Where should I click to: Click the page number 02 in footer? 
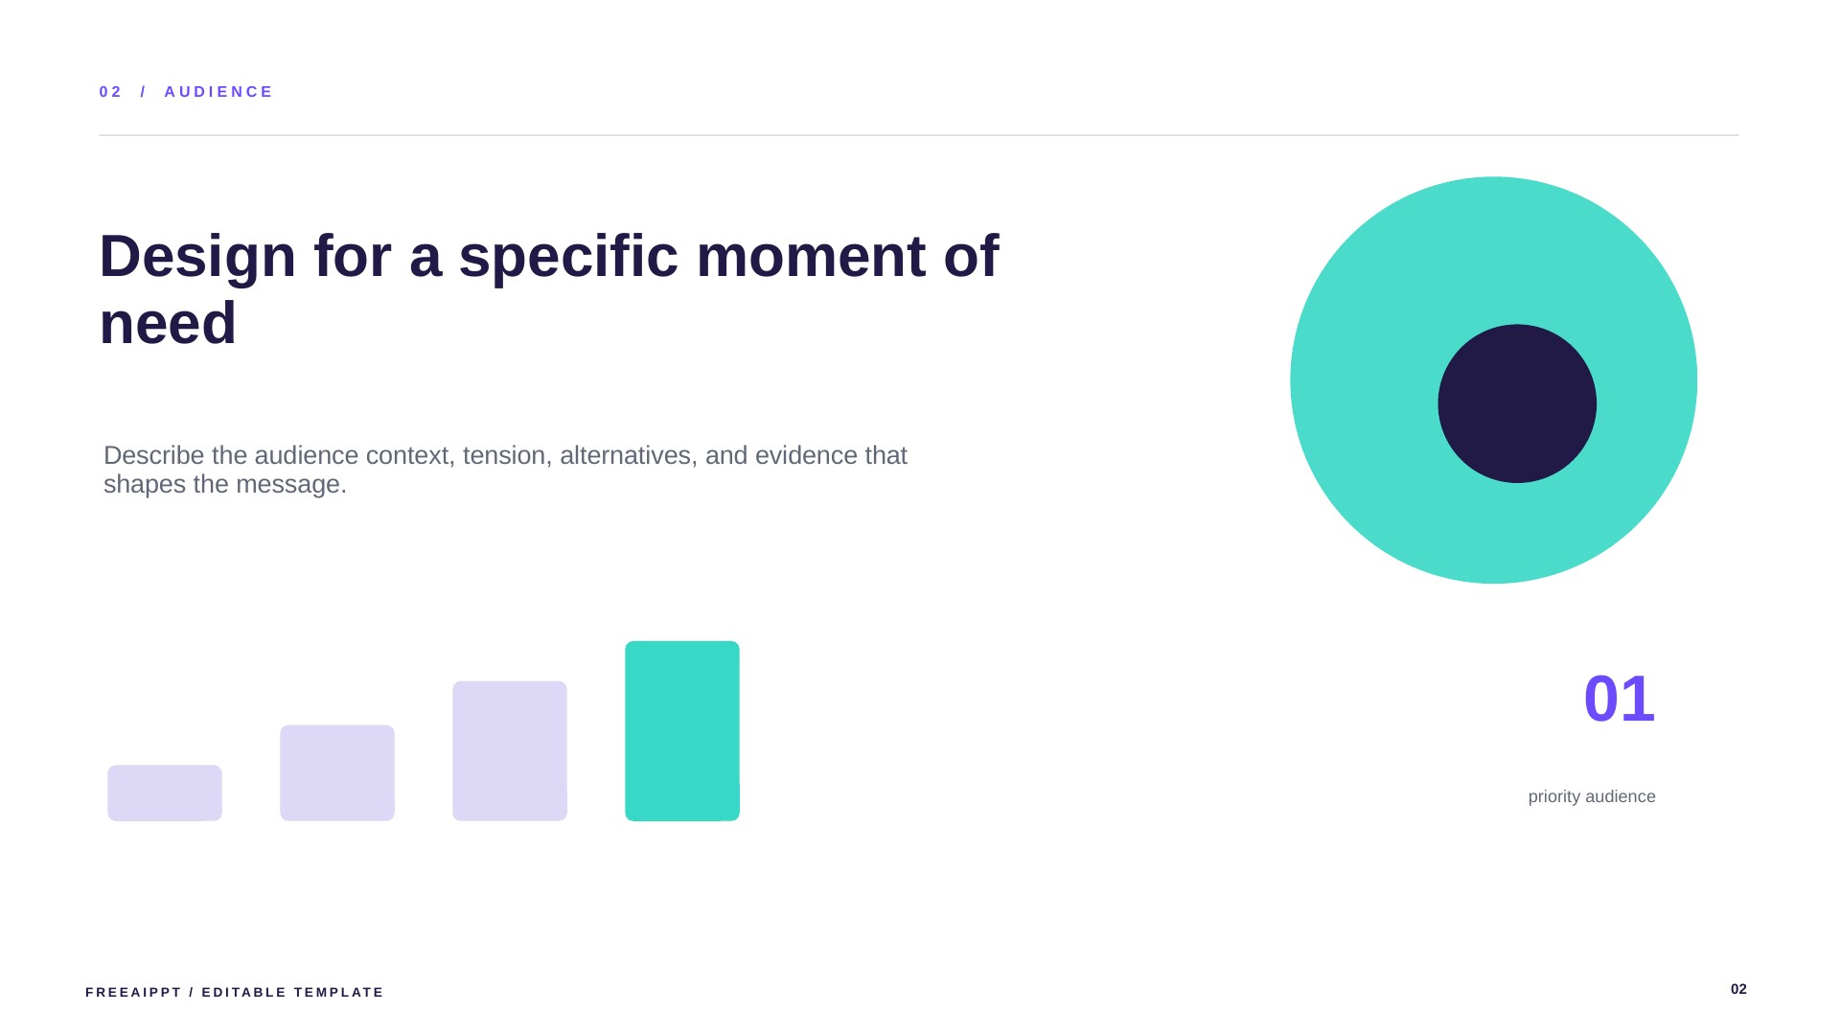pos(1738,989)
